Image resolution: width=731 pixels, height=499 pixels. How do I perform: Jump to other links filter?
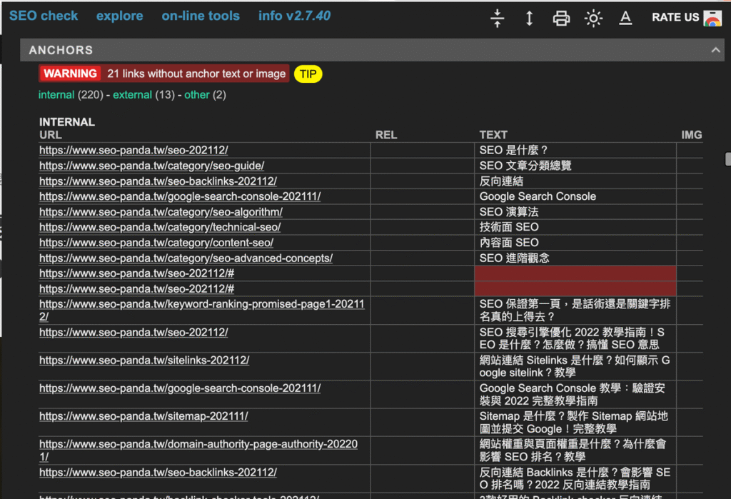tap(197, 95)
